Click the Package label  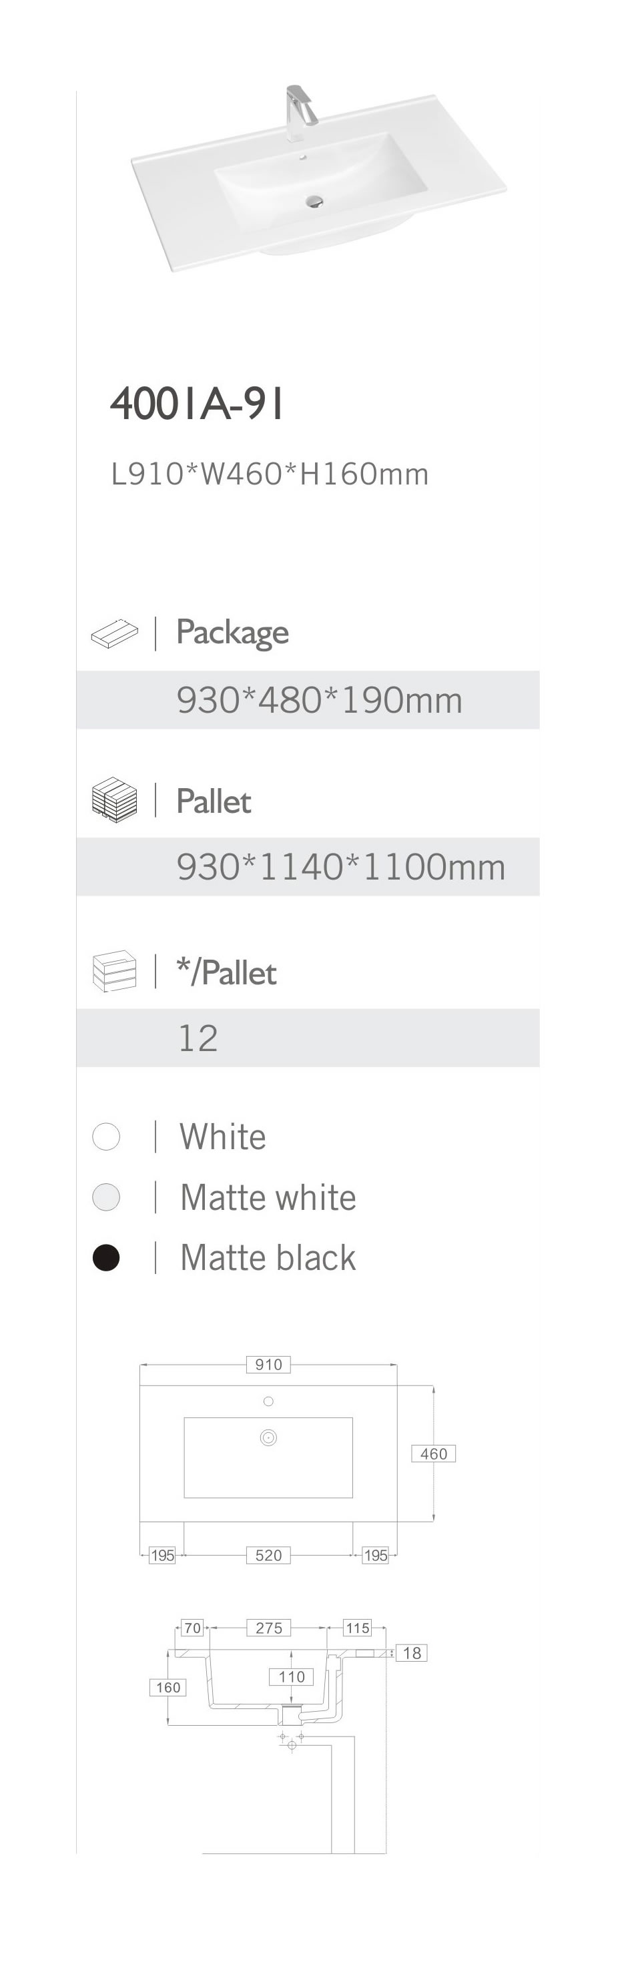(232, 632)
